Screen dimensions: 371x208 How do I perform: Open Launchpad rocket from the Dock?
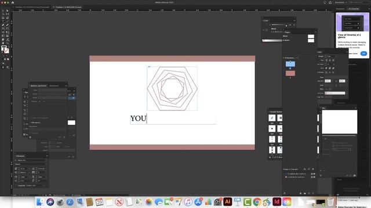60,202
